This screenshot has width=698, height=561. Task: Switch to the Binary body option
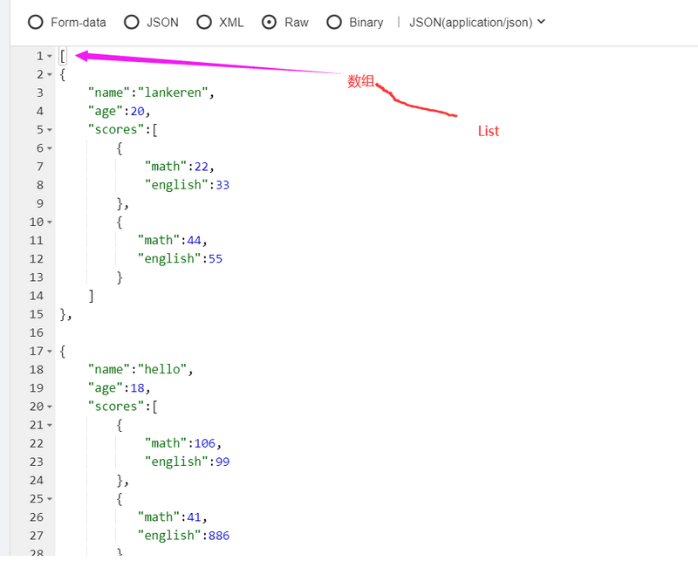(x=334, y=23)
